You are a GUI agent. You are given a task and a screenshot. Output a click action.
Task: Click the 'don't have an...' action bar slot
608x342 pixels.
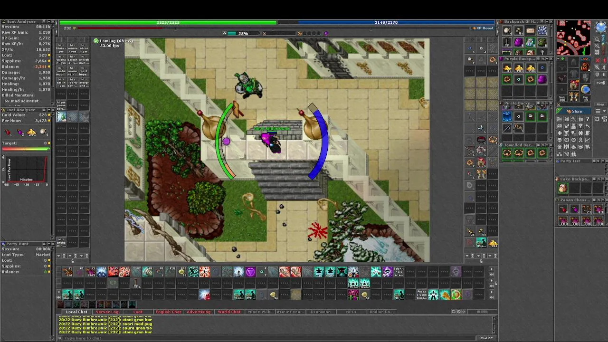399,272
